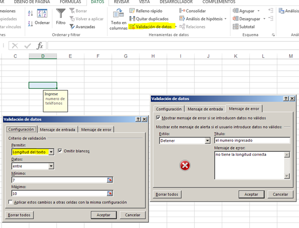299x228 pixels.
Task: Click the insert function fx icon
Action: [x=40, y=46]
